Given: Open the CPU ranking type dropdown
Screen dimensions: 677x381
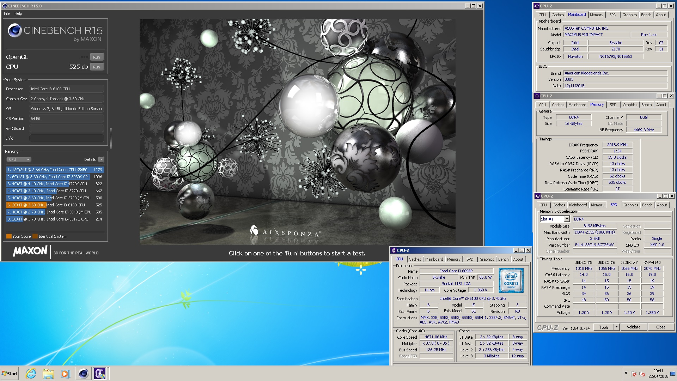Looking at the screenshot, I should click(x=19, y=159).
